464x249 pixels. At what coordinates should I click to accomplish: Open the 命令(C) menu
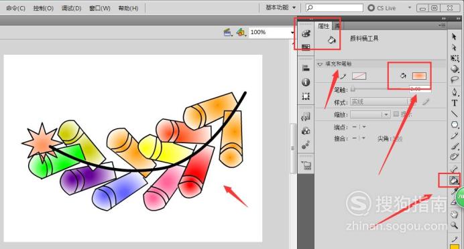(x=15, y=8)
